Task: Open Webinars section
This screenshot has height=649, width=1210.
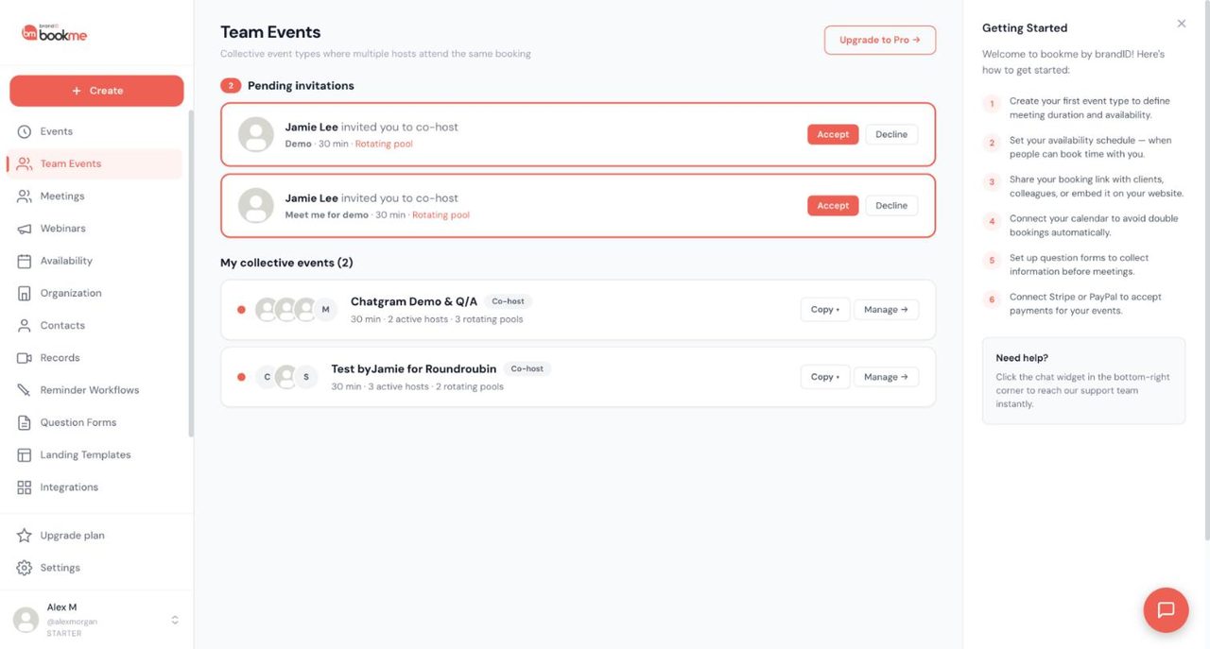Action: [x=95, y=229]
